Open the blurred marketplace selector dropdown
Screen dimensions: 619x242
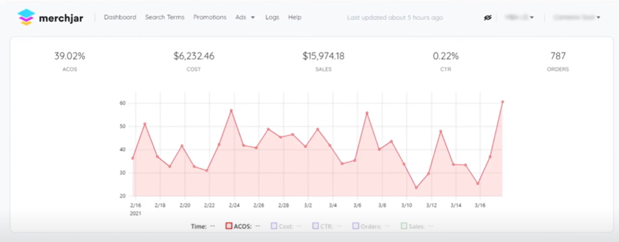pyautogui.click(x=519, y=18)
